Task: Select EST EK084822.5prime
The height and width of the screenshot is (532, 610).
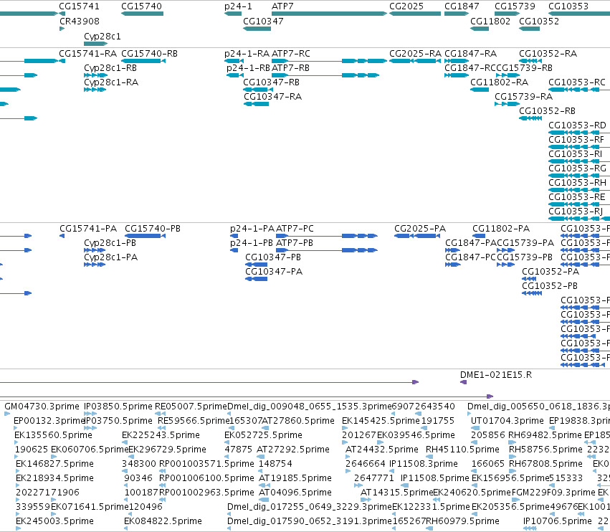Action: pyautogui.click(x=163, y=521)
